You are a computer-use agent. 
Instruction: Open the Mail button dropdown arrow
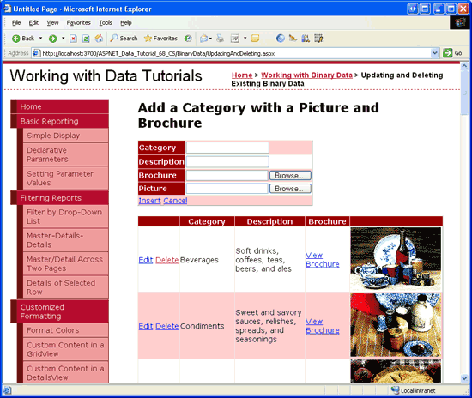[x=210, y=39]
